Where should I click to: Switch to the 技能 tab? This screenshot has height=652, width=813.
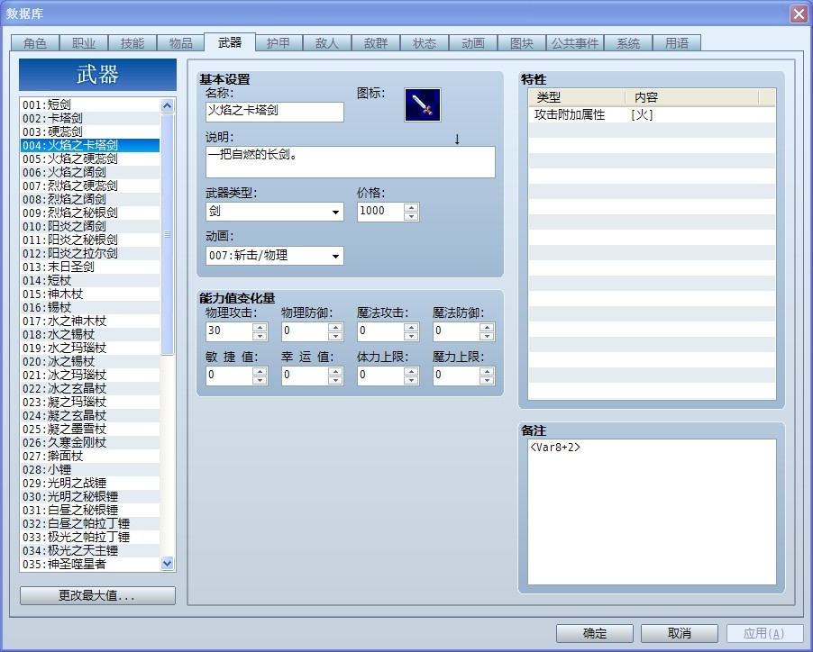(x=132, y=43)
